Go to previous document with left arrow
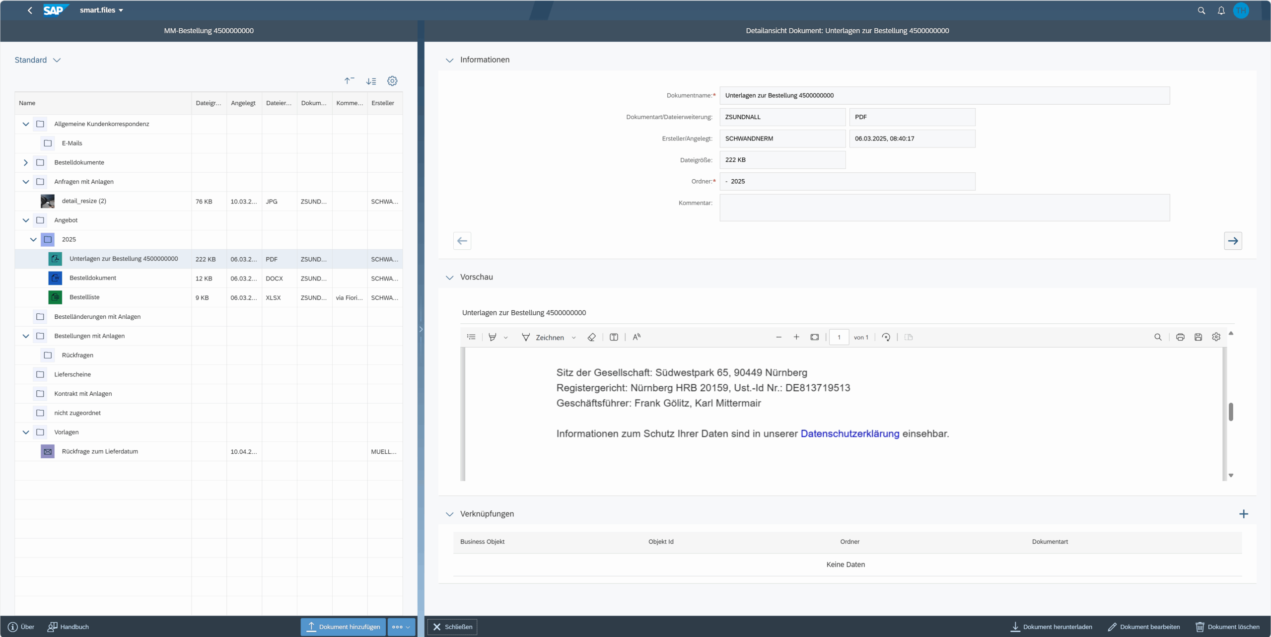The image size is (1271, 637). pos(462,241)
